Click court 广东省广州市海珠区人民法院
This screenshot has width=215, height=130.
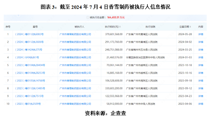[x=142, y=81]
